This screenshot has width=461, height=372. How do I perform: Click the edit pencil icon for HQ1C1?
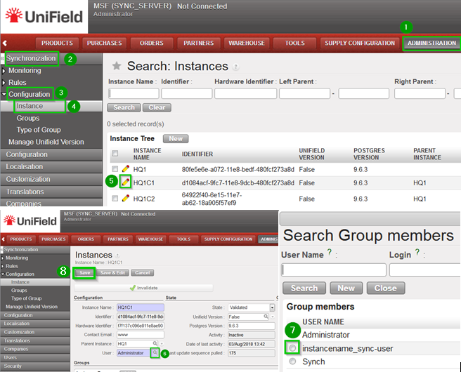(126, 182)
